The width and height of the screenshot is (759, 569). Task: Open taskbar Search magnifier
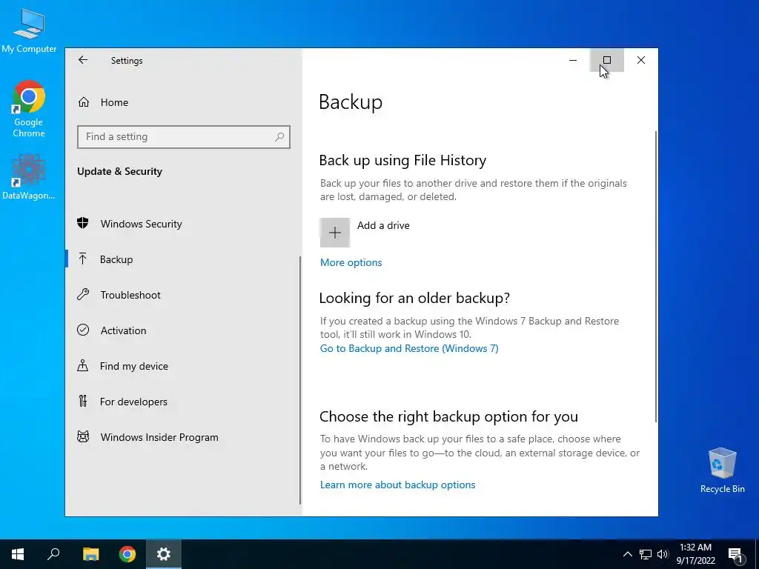(x=53, y=554)
